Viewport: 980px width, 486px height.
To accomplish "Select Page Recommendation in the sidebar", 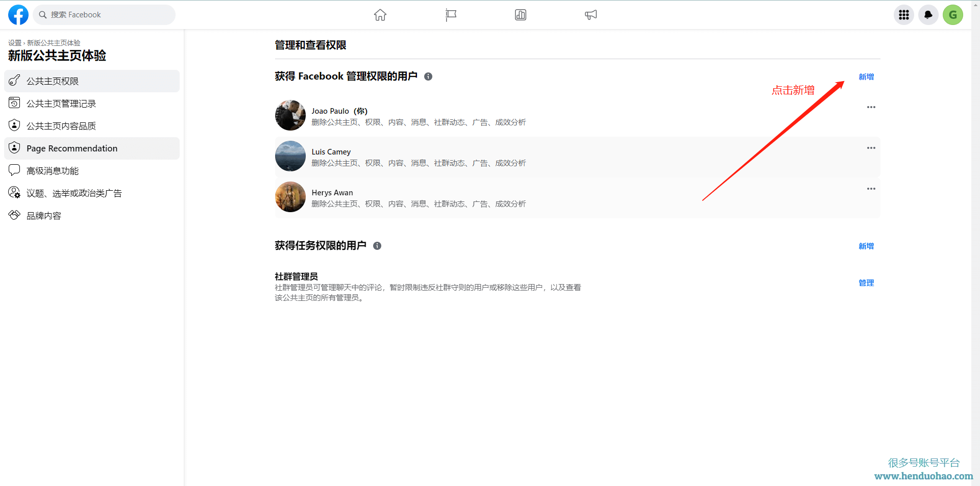I will click(92, 148).
